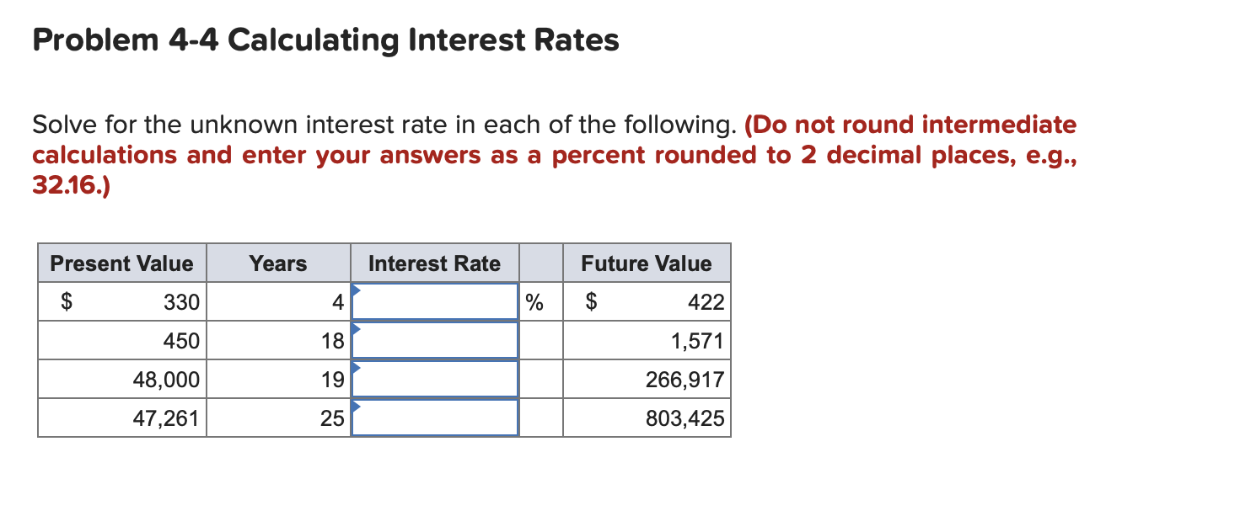
Task: Click the Present Value column header
Action: click(121, 263)
